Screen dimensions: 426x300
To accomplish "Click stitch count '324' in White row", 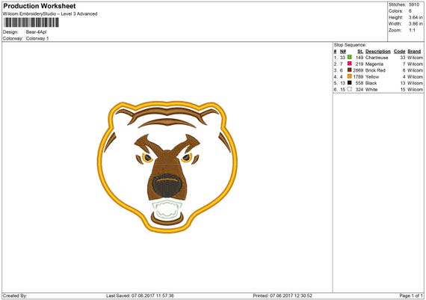I will (x=359, y=90).
